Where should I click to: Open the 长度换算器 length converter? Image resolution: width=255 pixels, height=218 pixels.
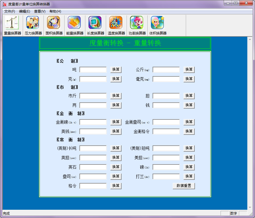pyautogui.click(x=95, y=25)
